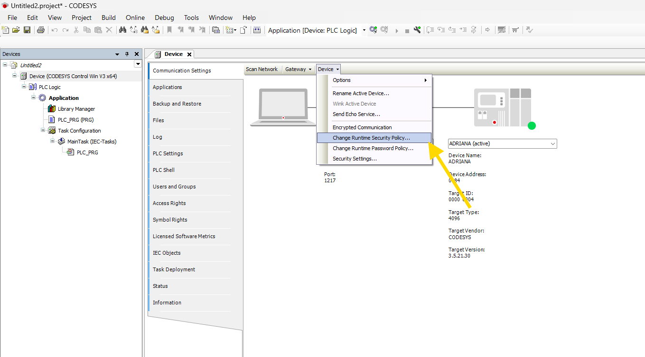Save the project with the floppy disk icon
The width and height of the screenshot is (645, 357).
27,30
